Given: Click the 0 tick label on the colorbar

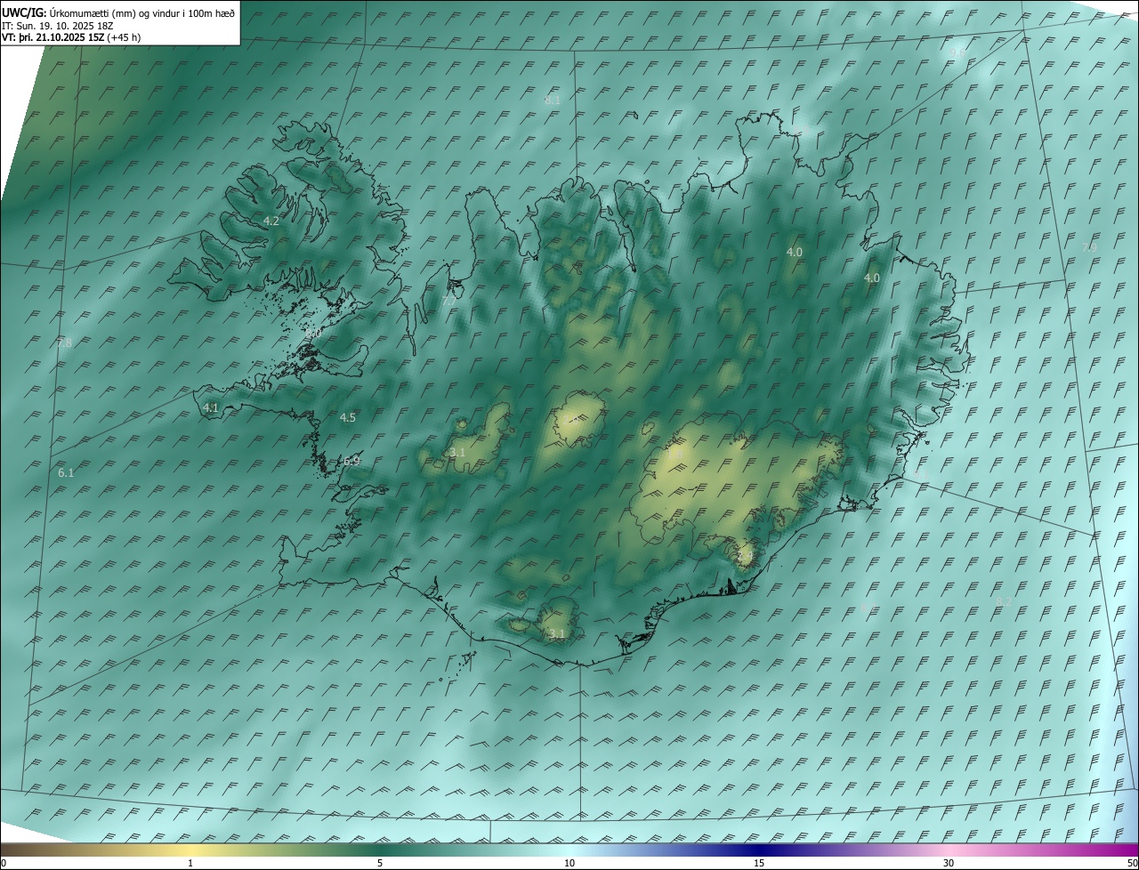Looking at the screenshot, I should click(4, 863).
